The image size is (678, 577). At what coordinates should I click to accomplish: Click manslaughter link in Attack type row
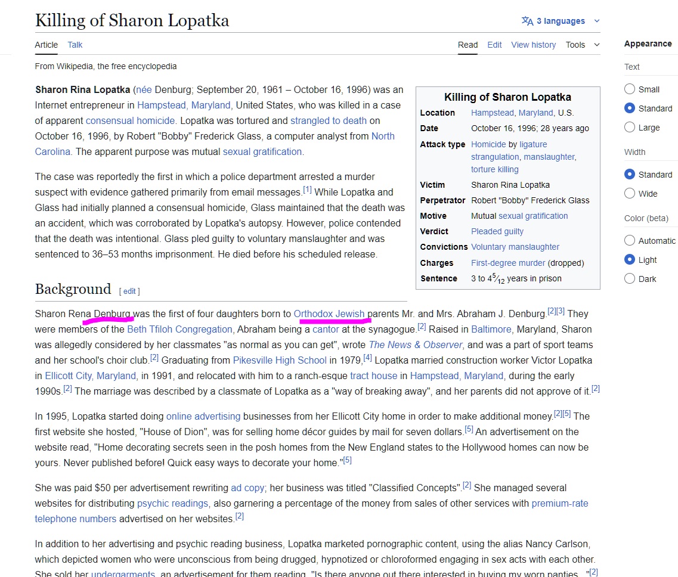coord(549,157)
